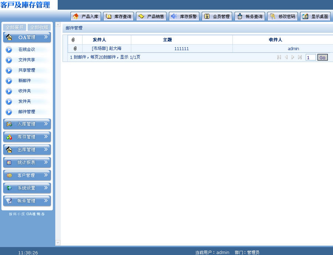Expand the 入库管理 section
The width and height of the screenshot is (333, 255).
(27, 124)
